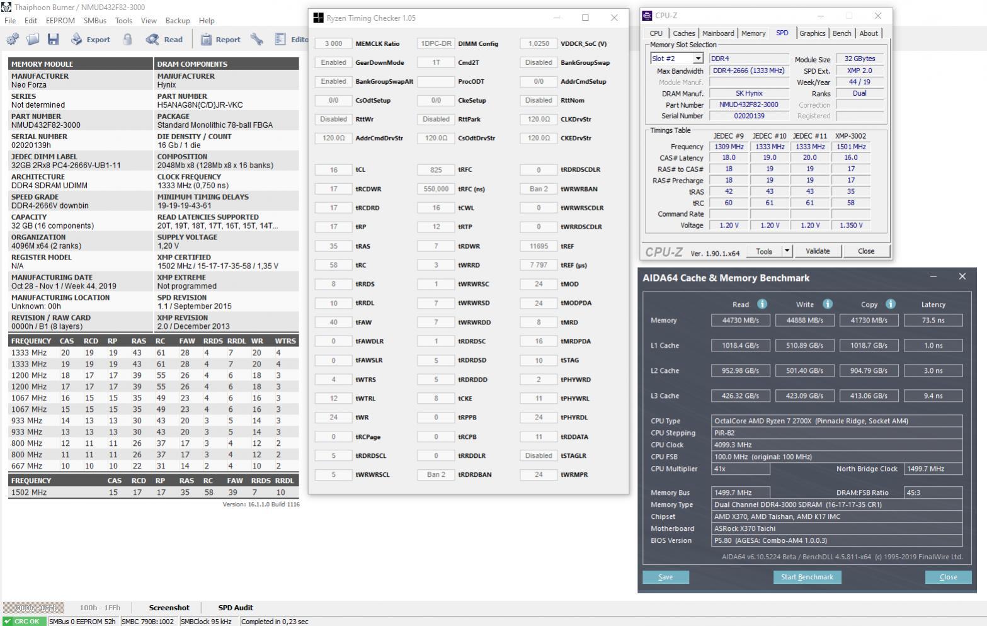Open the CPU-Z Tools dropdown arrow
The width and height of the screenshot is (987, 626).
click(787, 251)
